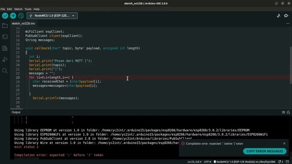Click line number 16 in gutter
This screenshot has width=292, height=164.
pyautogui.click(x=18, y=48)
